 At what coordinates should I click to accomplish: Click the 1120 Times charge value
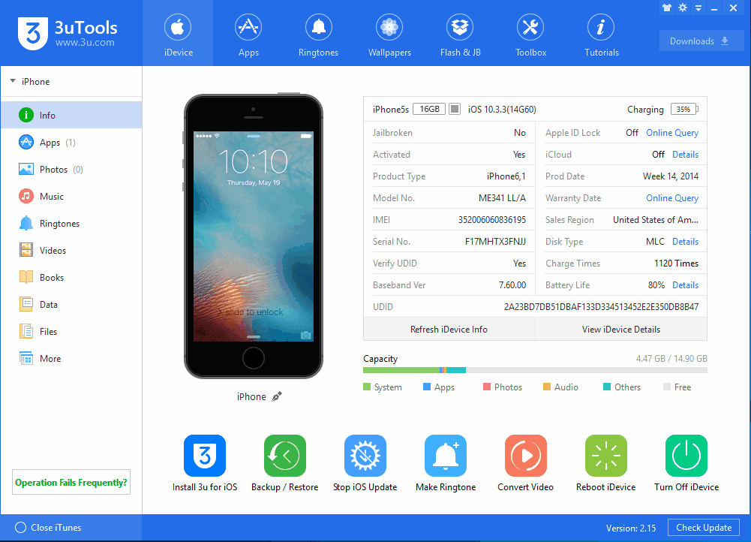(x=676, y=263)
